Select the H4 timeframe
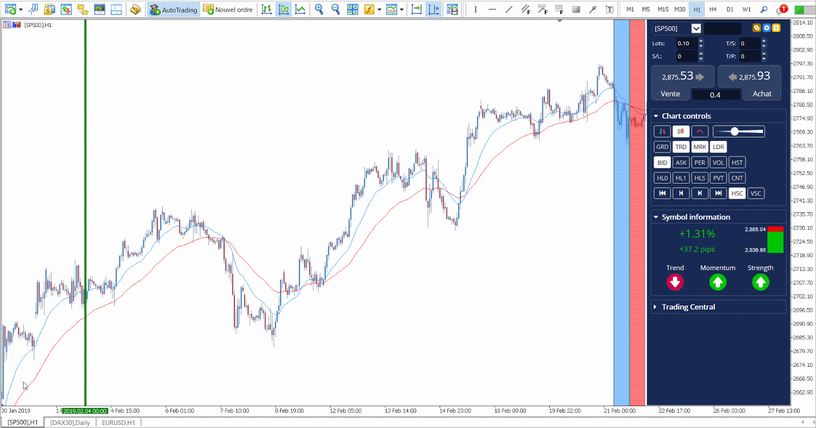 coord(713,9)
